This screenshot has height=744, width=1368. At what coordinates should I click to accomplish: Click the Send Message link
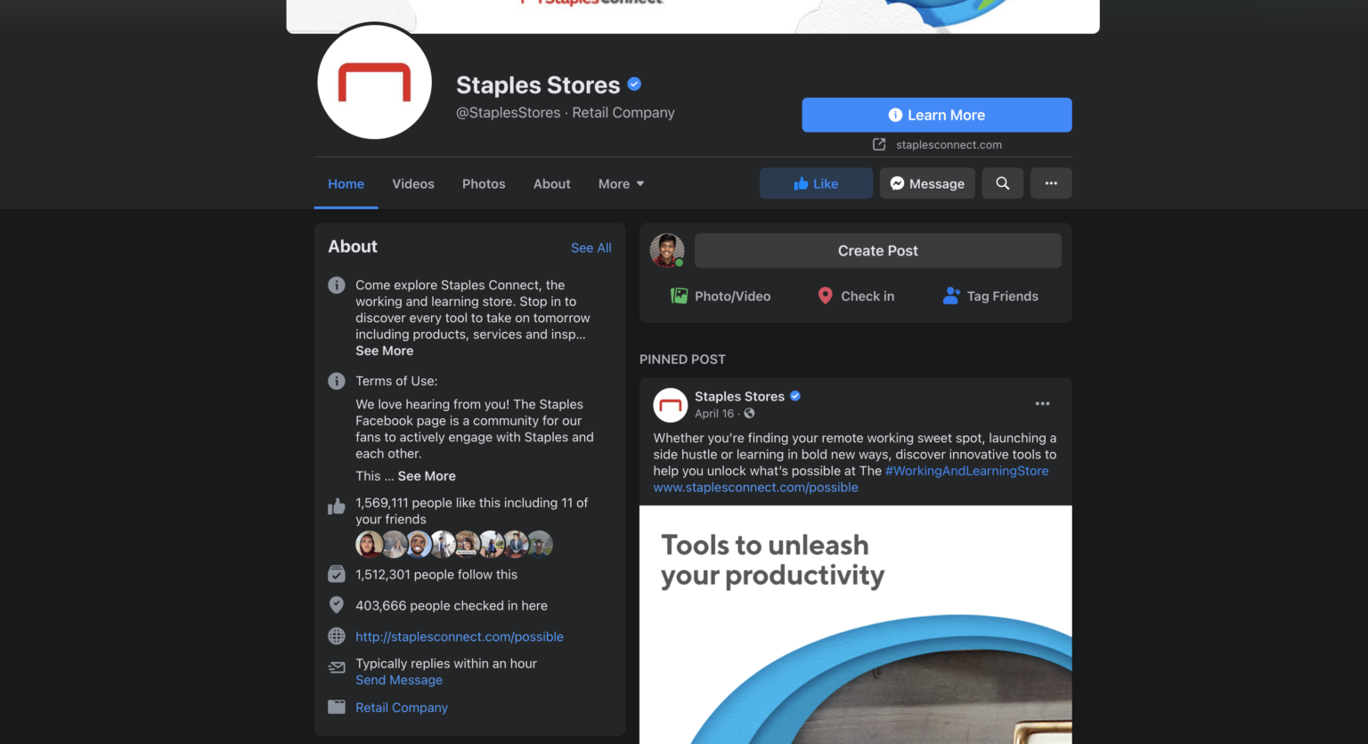[x=398, y=679]
